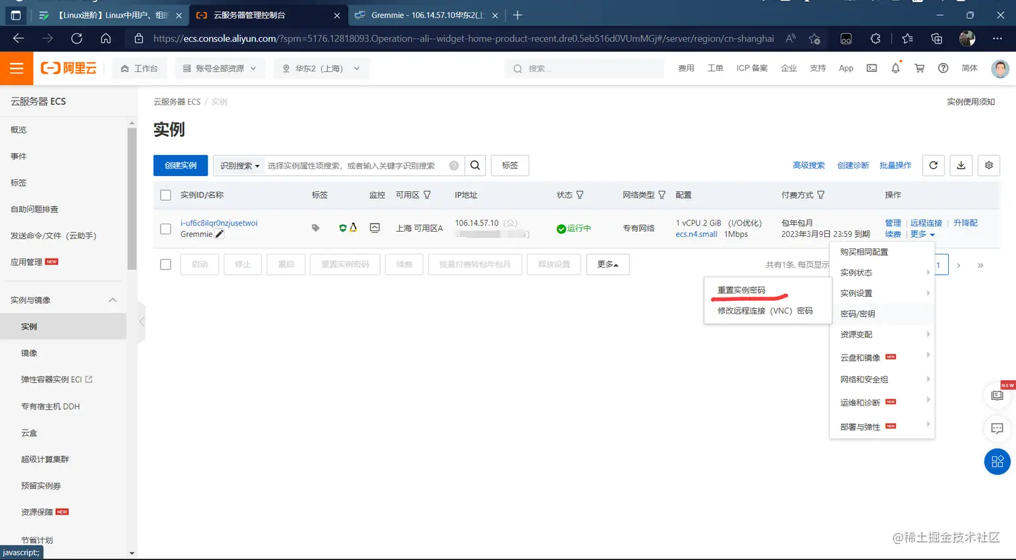The width and height of the screenshot is (1016, 560).
Task: Select Reset Instance Password menu item
Action: point(741,290)
